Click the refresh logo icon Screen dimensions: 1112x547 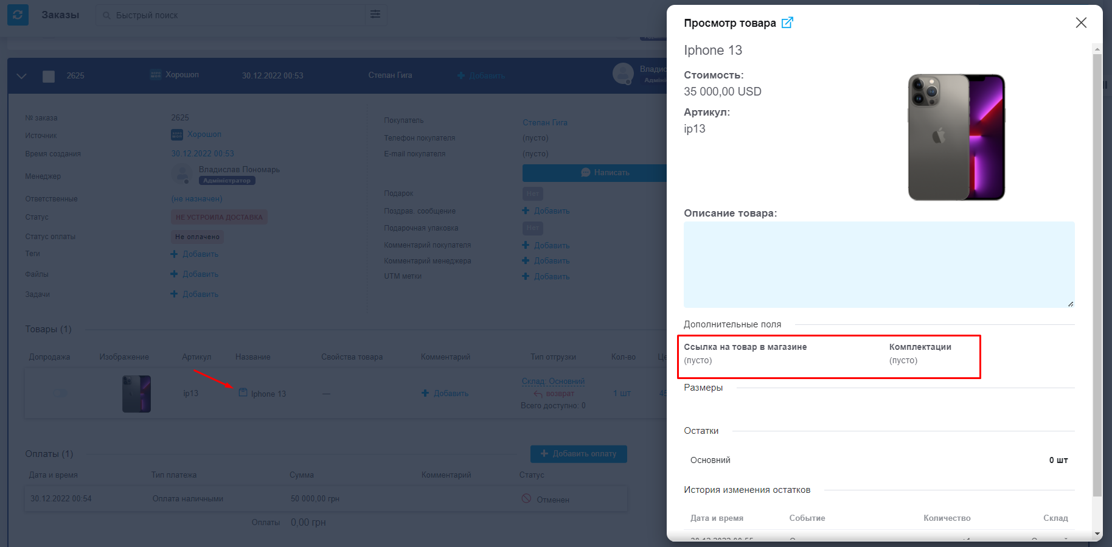(18, 15)
